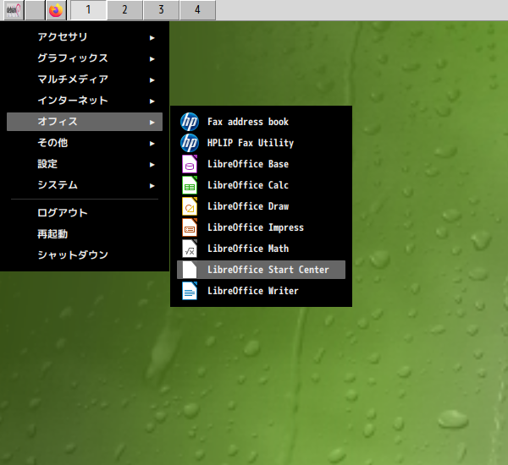The image size is (508, 465).
Task: Expand arrow next to アクセサリ
Action: pos(152,38)
